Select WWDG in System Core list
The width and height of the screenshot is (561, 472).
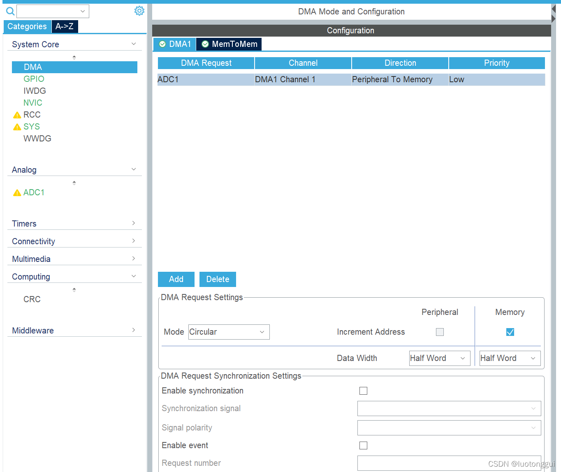pyautogui.click(x=37, y=139)
